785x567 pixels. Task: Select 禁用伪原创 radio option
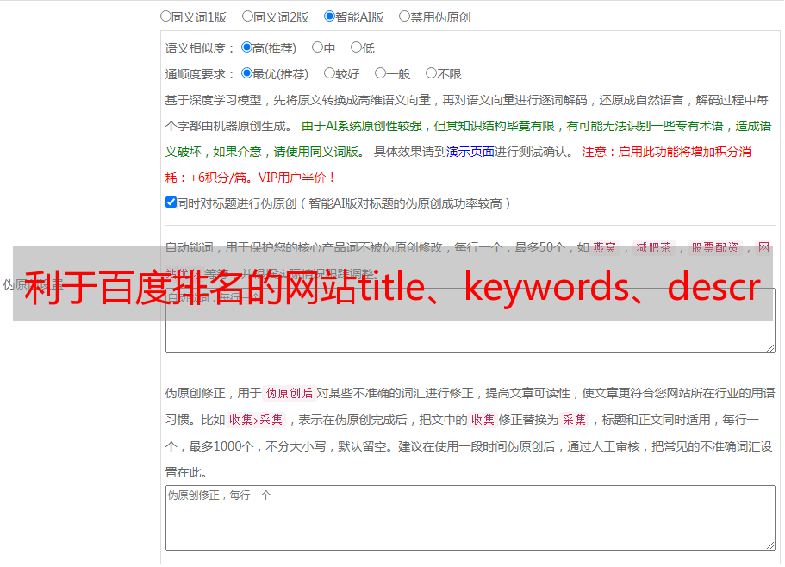[404, 16]
